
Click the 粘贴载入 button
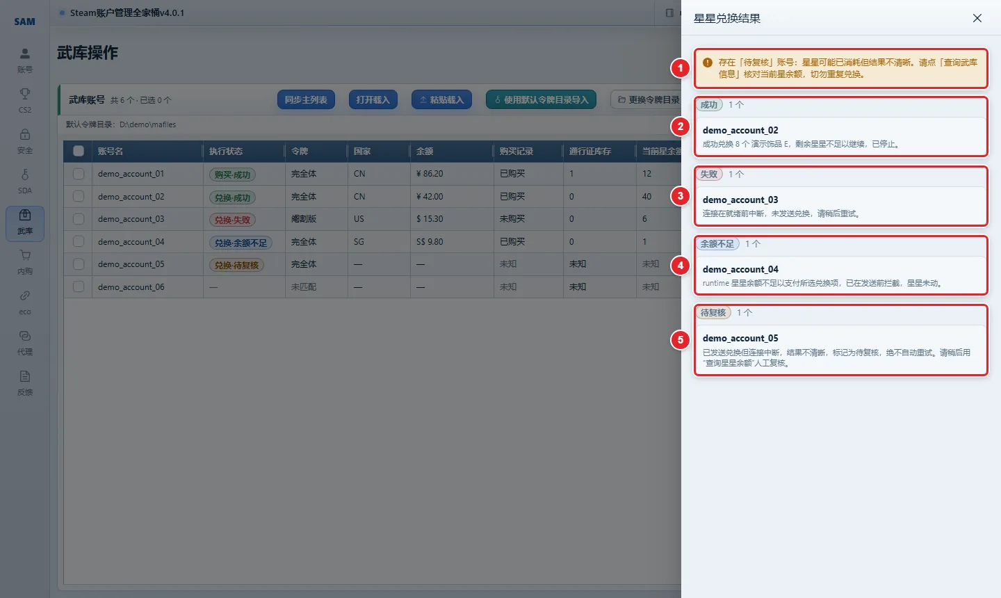click(442, 99)
